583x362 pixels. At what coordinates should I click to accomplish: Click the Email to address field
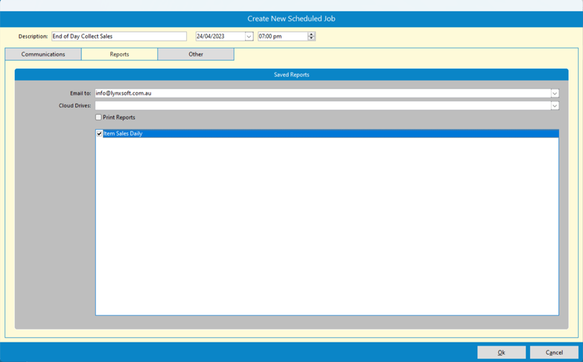[x=322, y=93]
